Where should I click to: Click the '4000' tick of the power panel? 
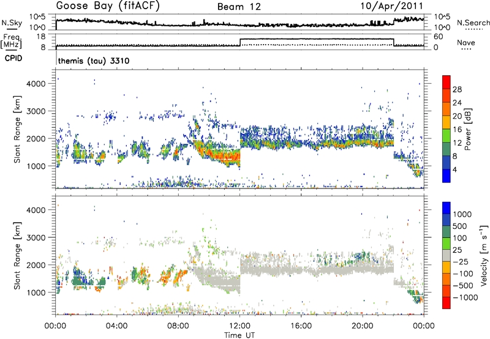pyautogui.click(x=36, y=84)
